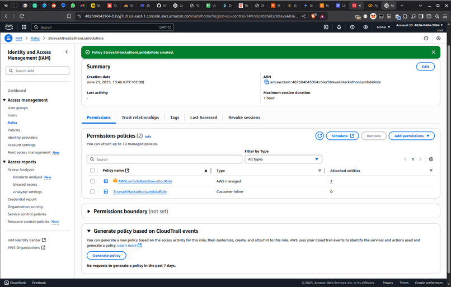Open the notifications bell
451x287 pixels.
coord(339,27)
